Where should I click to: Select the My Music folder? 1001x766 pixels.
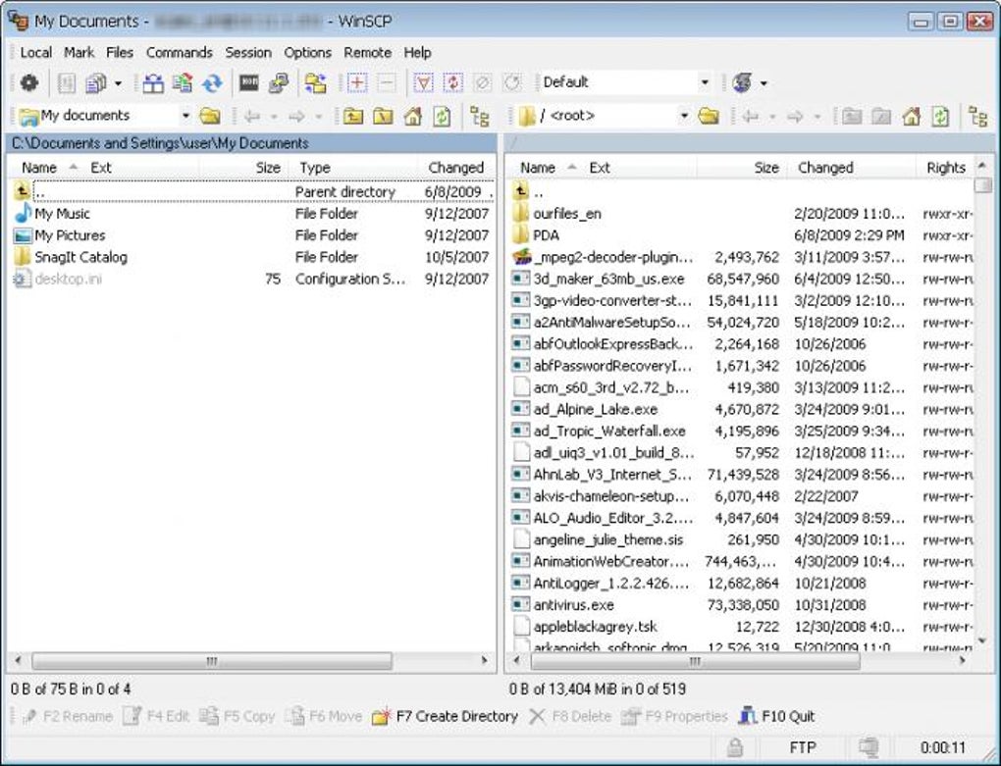tap(63, 214)
